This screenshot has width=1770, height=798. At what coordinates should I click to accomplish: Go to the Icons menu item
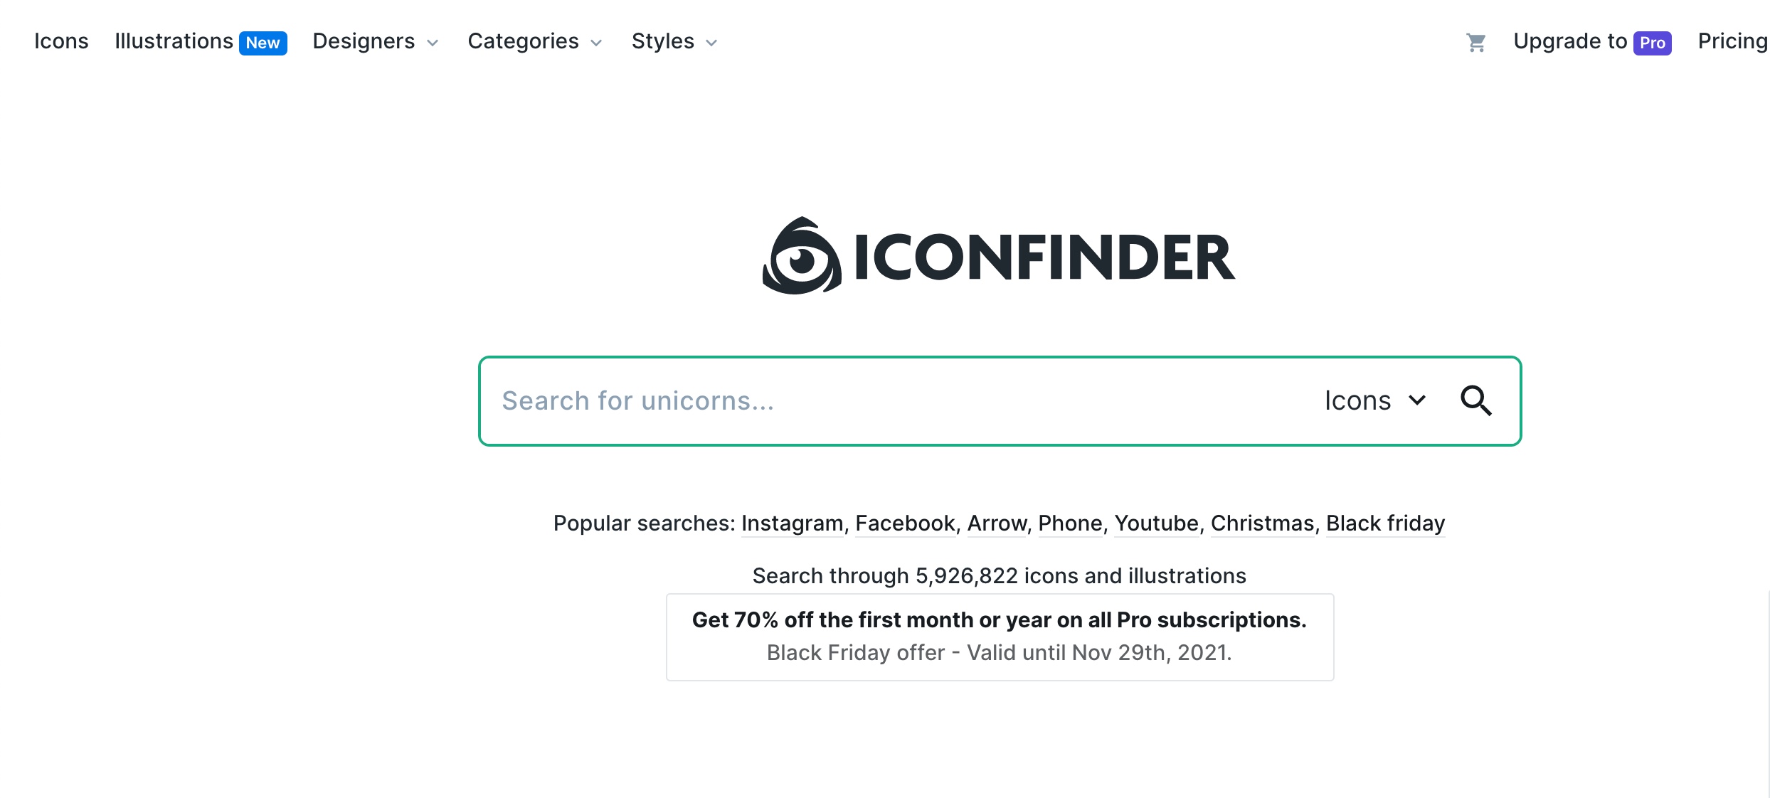point(61,42)
